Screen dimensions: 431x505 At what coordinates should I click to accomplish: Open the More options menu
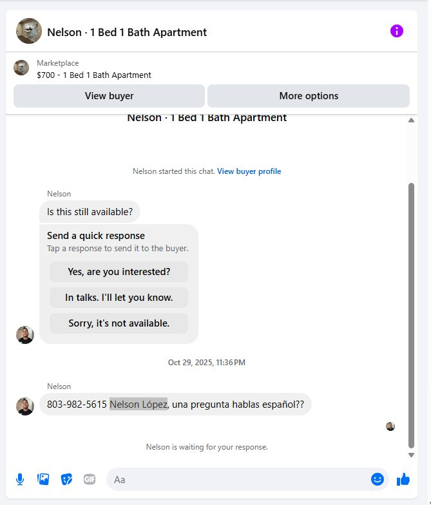309,96
